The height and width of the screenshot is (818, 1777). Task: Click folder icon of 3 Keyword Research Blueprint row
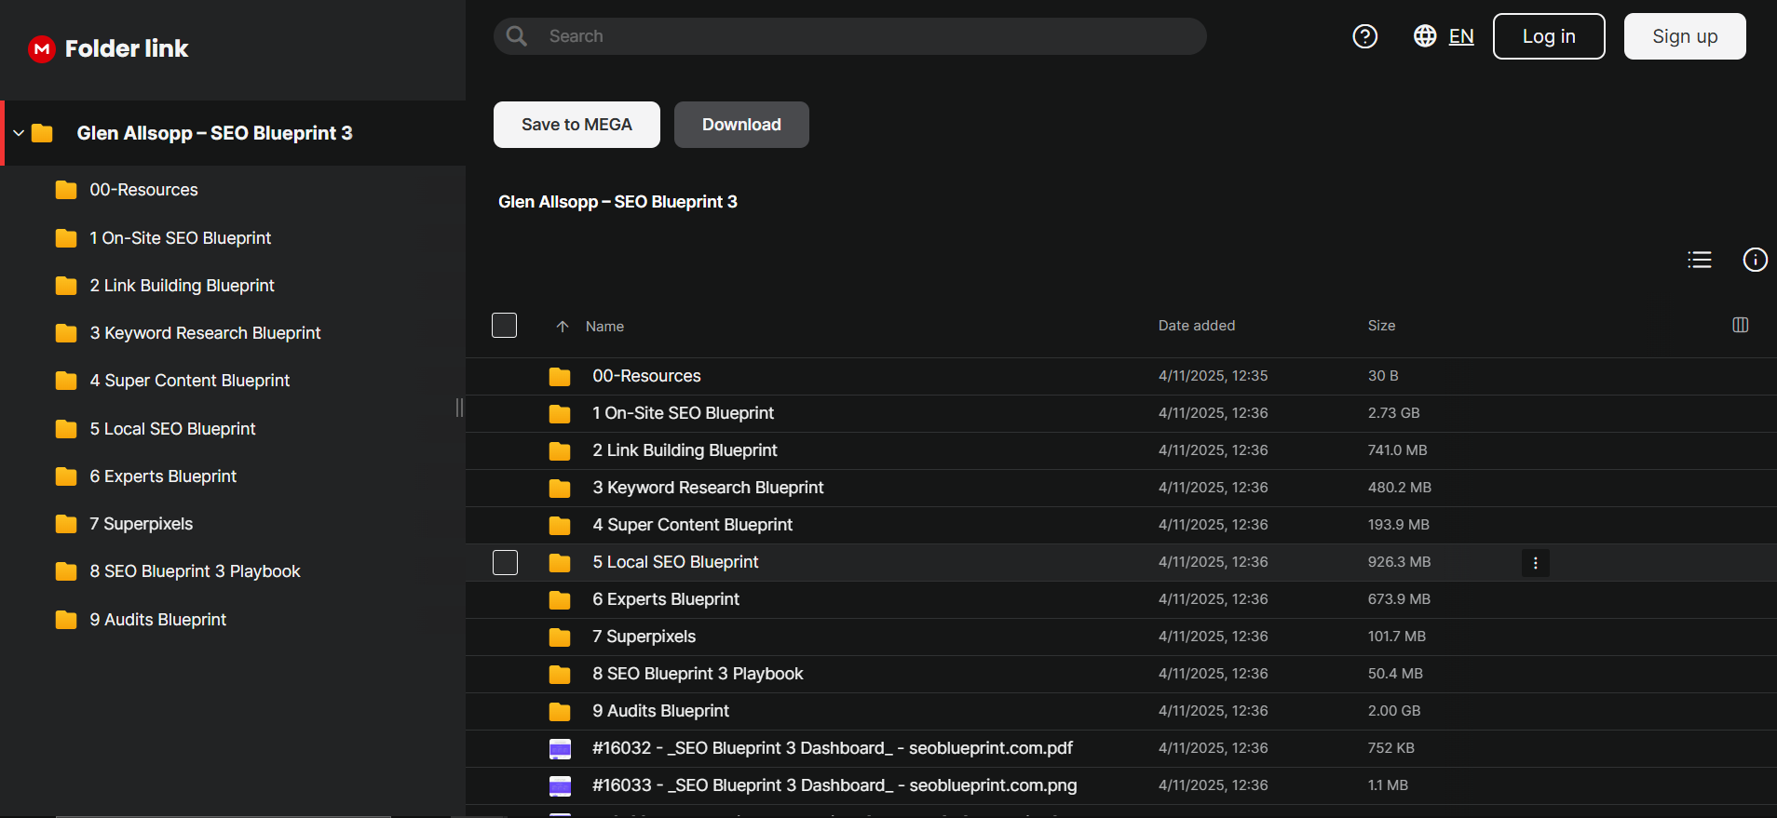pos(560,489)
